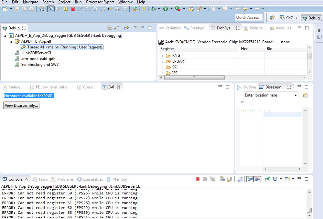Toggle Instruction Stepping Mode in main toolbar
323x219 pixels.
(110, 9)
